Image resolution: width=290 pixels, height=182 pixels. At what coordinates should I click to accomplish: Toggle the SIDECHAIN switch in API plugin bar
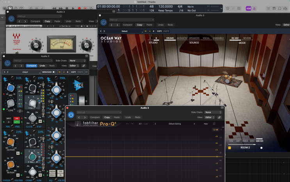53,72
